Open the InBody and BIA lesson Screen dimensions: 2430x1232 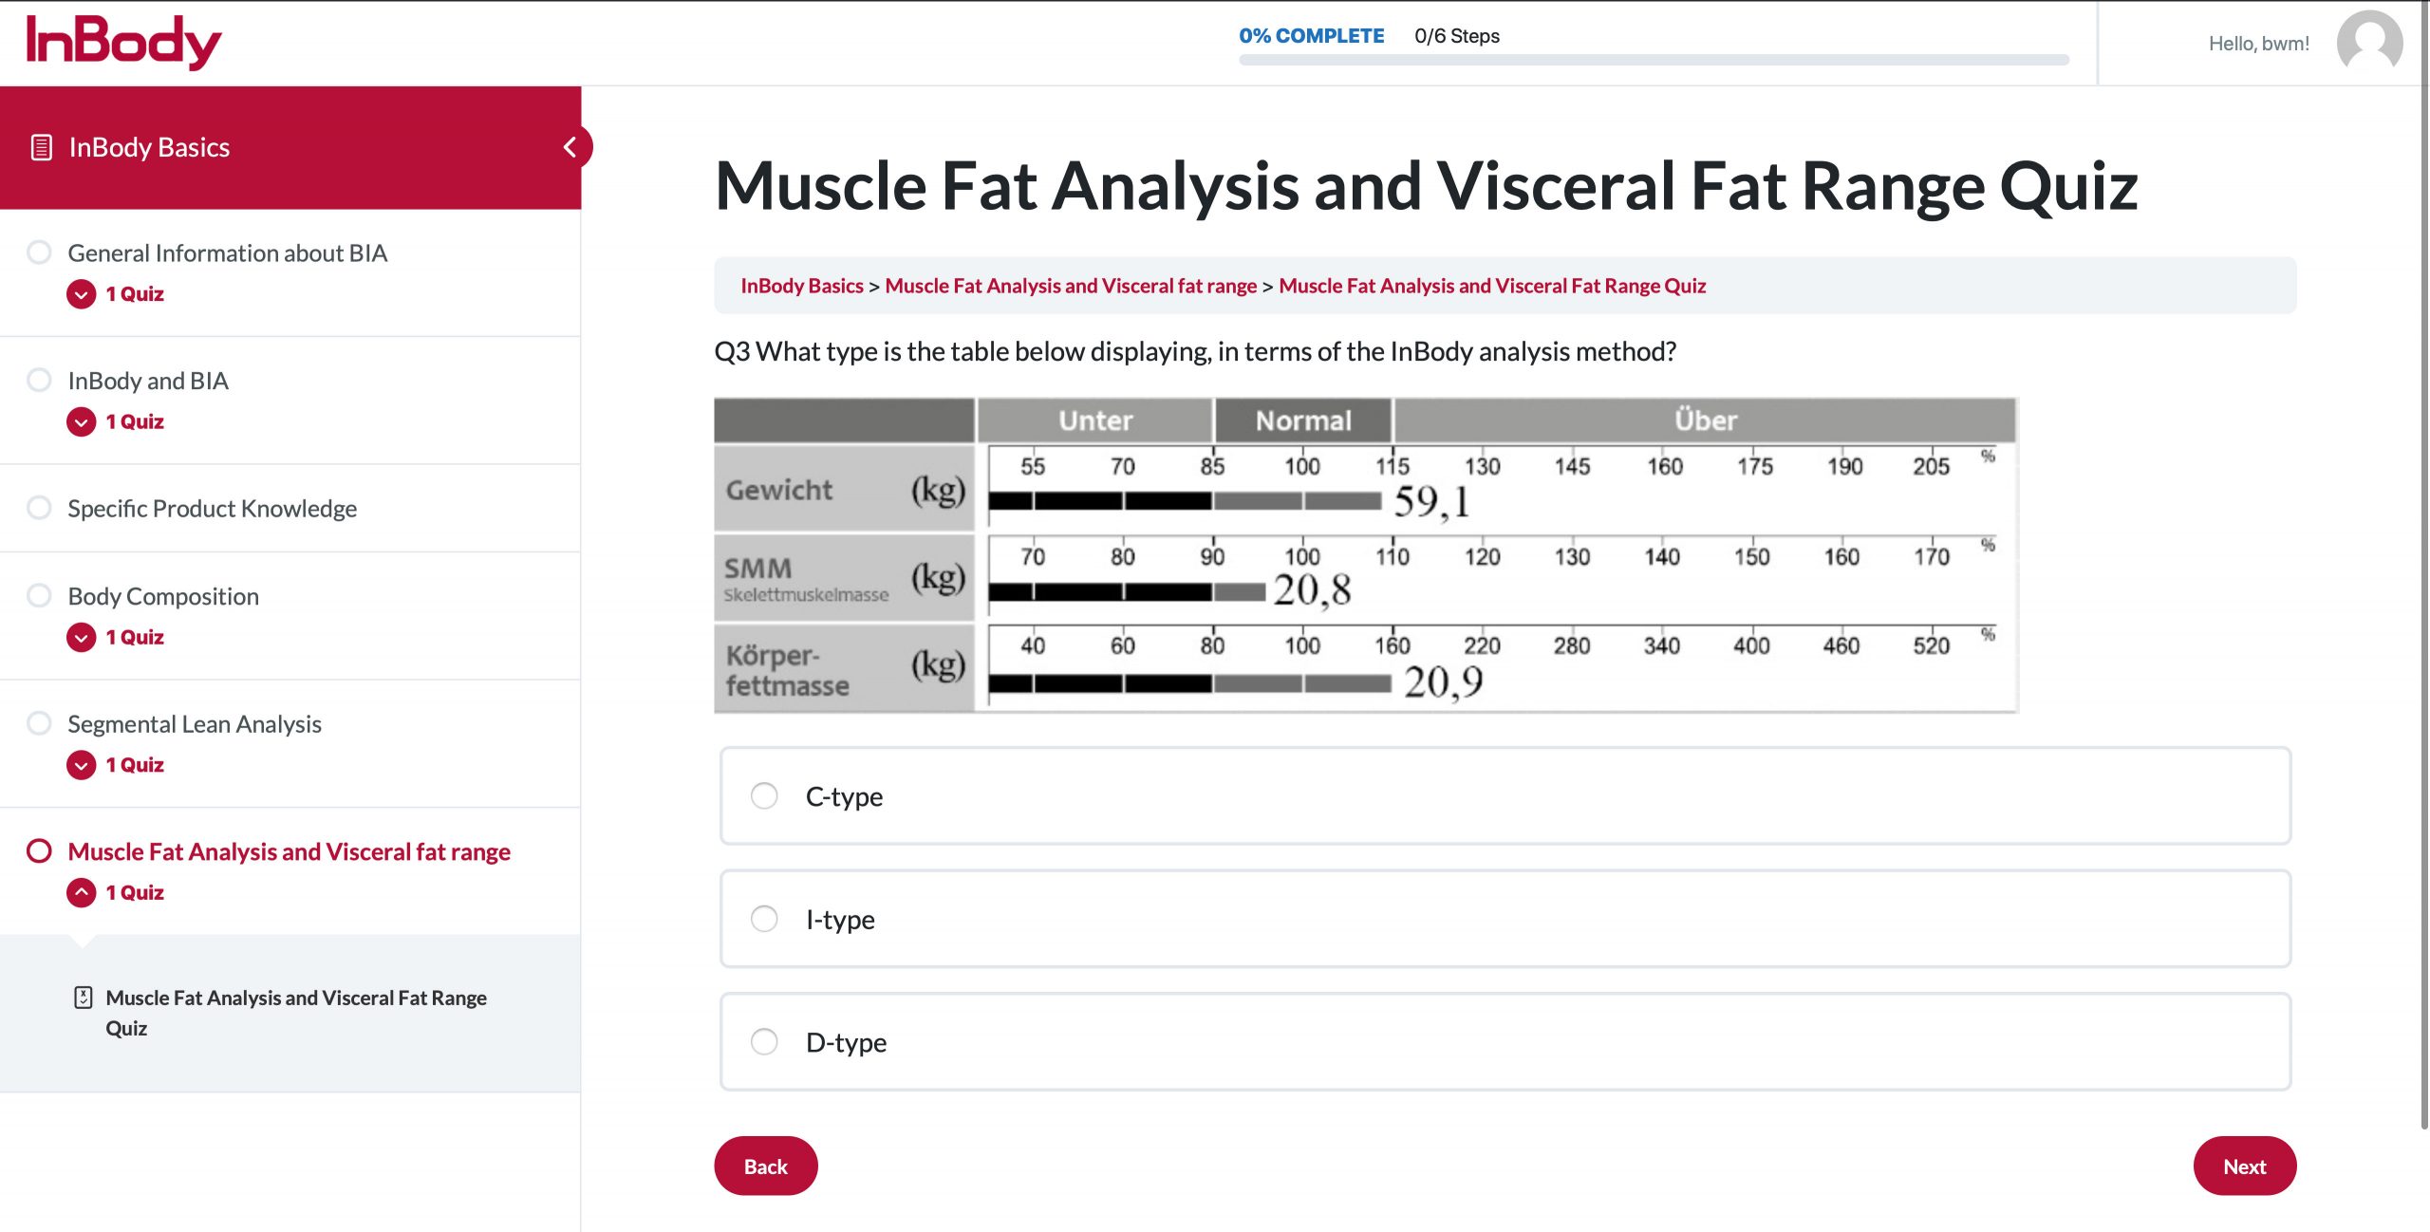click(x=148, y=381)
